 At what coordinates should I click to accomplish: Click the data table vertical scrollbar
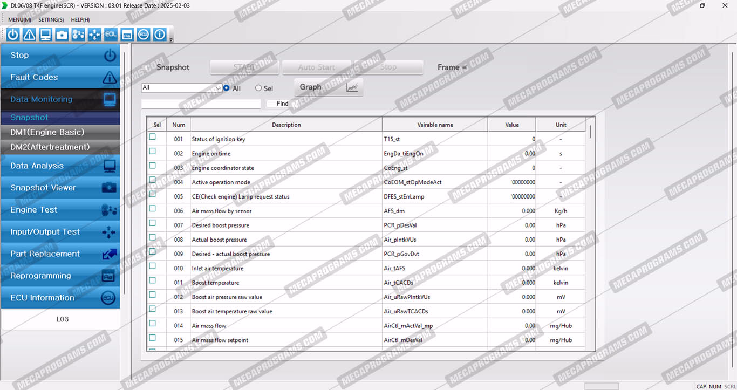pyautogui.click(x=590, y=132)
